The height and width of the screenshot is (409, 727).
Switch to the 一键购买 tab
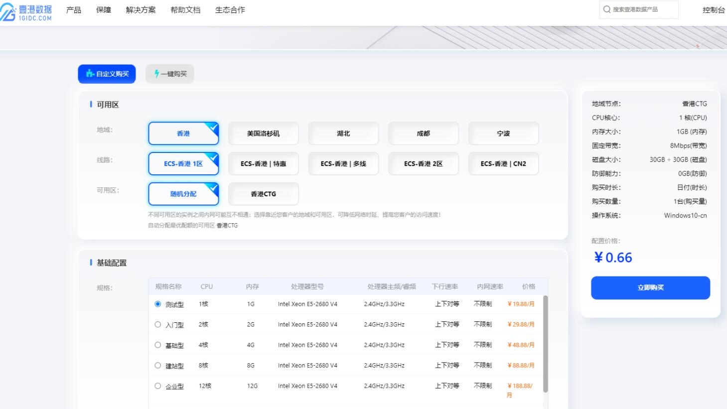coord(170,74)
